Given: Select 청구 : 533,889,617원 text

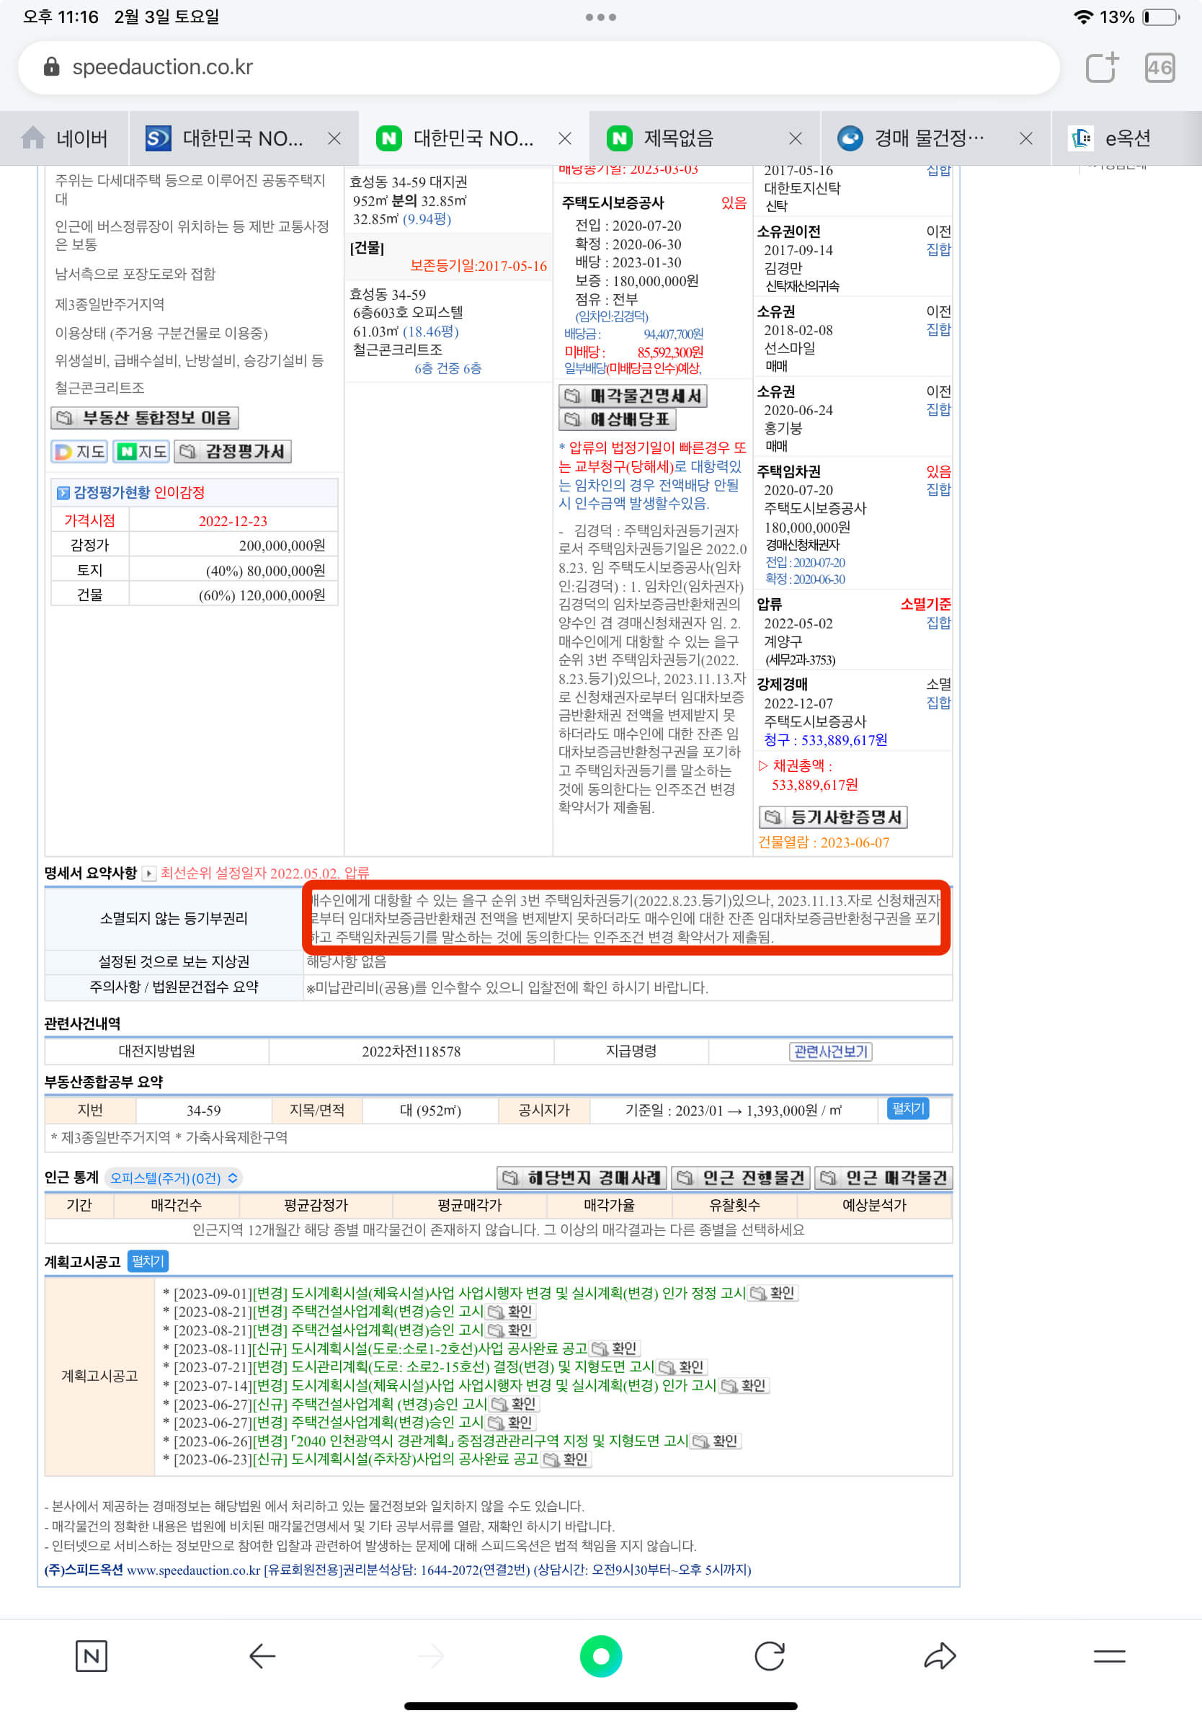Looking at the screenshot, I should (825, 741).
